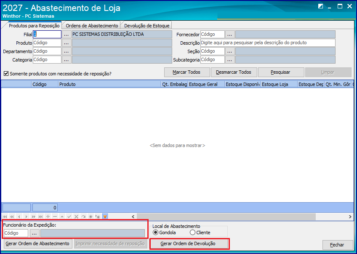Focus the Categoria Código field
The image size is (357, 254).
(x=47, y=60)
